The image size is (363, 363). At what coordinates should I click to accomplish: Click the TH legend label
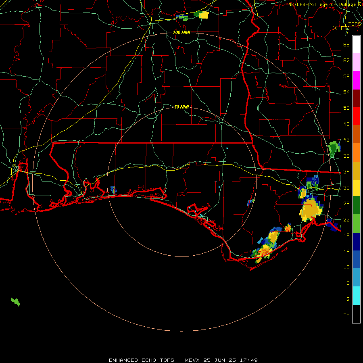[x=346, y=315]
